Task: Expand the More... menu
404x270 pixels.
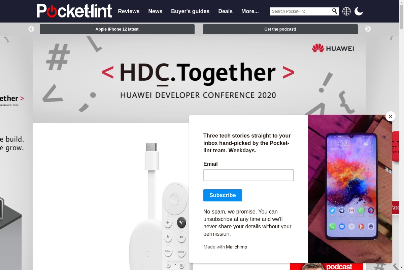Action: coord(250,11)
